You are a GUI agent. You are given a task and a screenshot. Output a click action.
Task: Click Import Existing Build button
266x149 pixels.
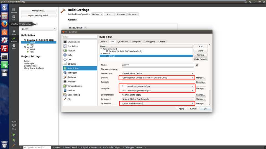click(39, 15)
